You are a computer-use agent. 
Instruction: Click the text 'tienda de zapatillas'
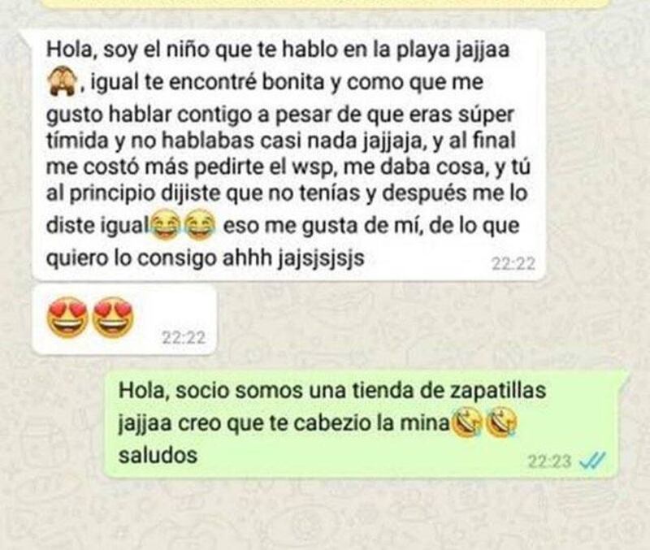point(428,390)
